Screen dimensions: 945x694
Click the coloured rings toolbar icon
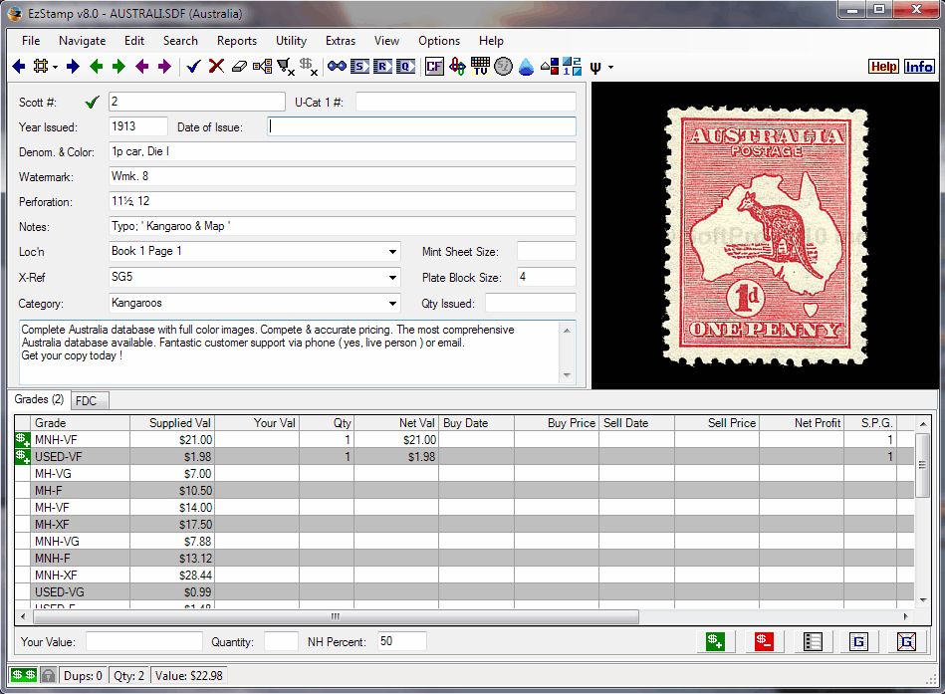[457, 67]
